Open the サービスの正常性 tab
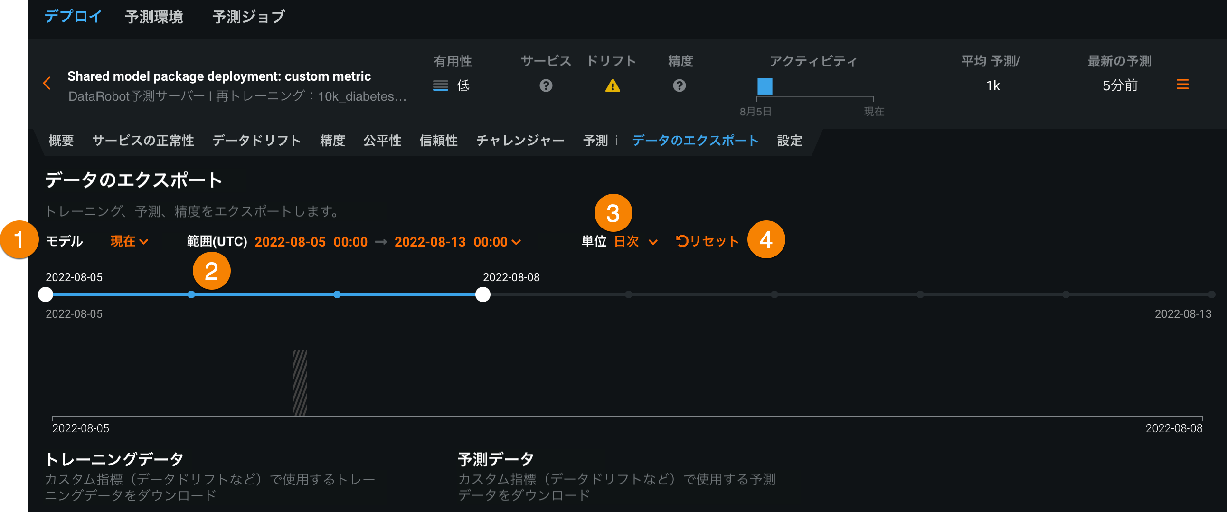 [143, 141]
